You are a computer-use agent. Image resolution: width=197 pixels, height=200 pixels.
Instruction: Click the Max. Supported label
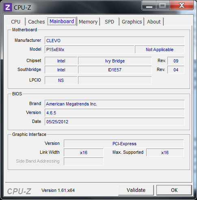coord(128,152)
